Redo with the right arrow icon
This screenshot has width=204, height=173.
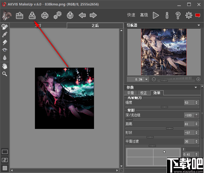93,15
